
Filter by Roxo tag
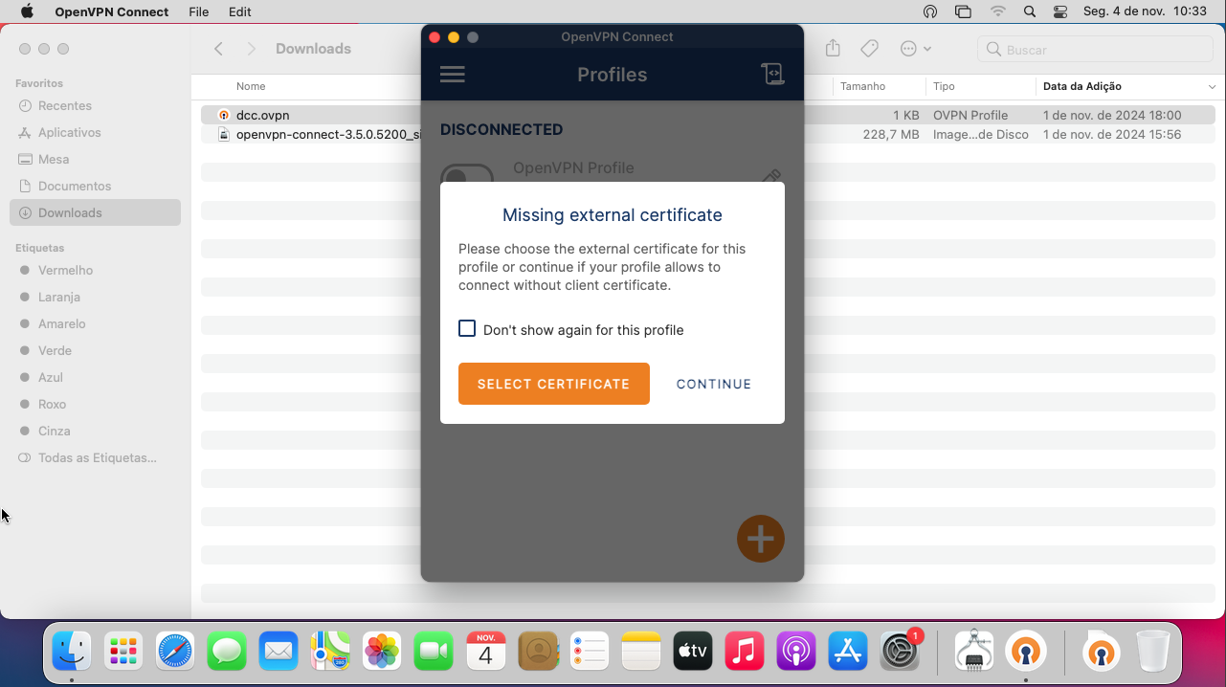pyautogui.click(x=95, y=404)
